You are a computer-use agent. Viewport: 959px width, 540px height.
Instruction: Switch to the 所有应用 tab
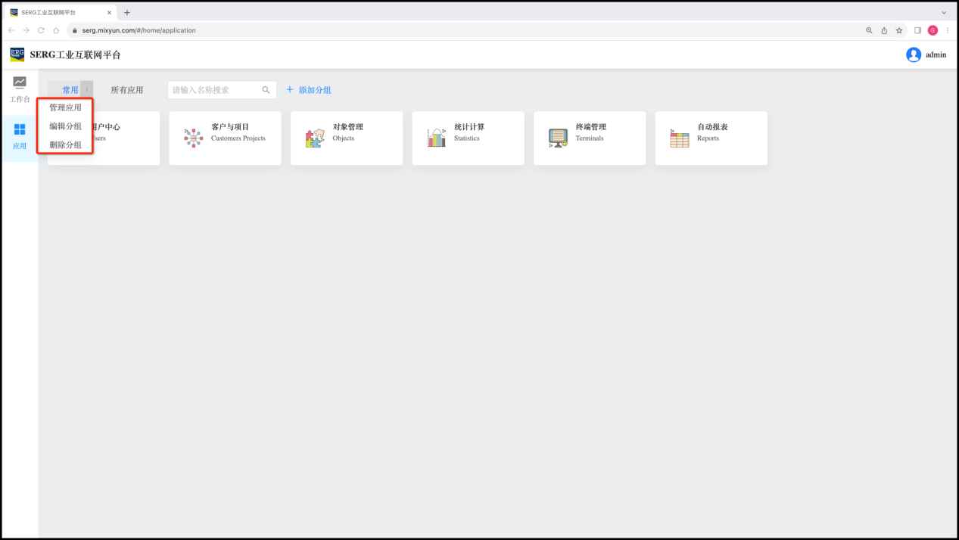click(x=126, y=90)
